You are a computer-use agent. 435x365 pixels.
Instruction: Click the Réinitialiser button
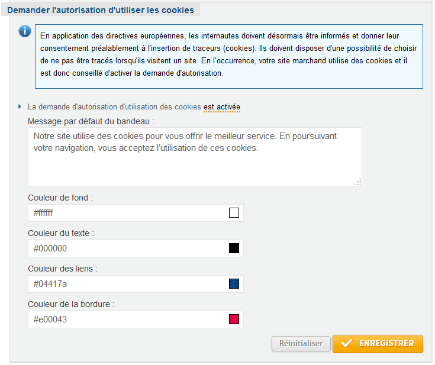click(301, 344)
